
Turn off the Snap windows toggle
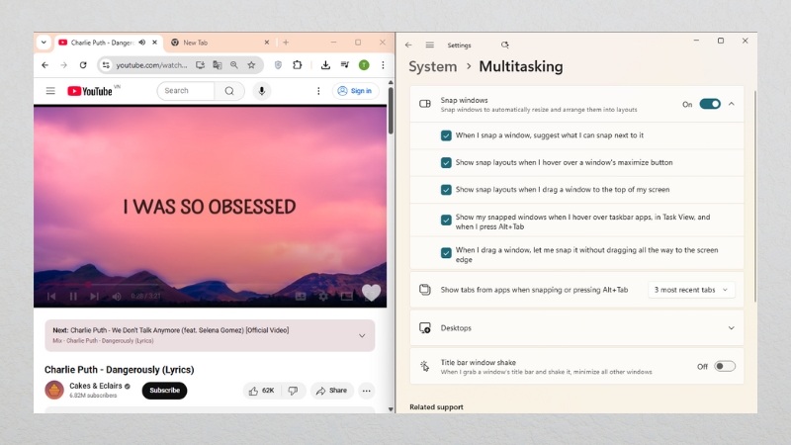pos(710,104)
